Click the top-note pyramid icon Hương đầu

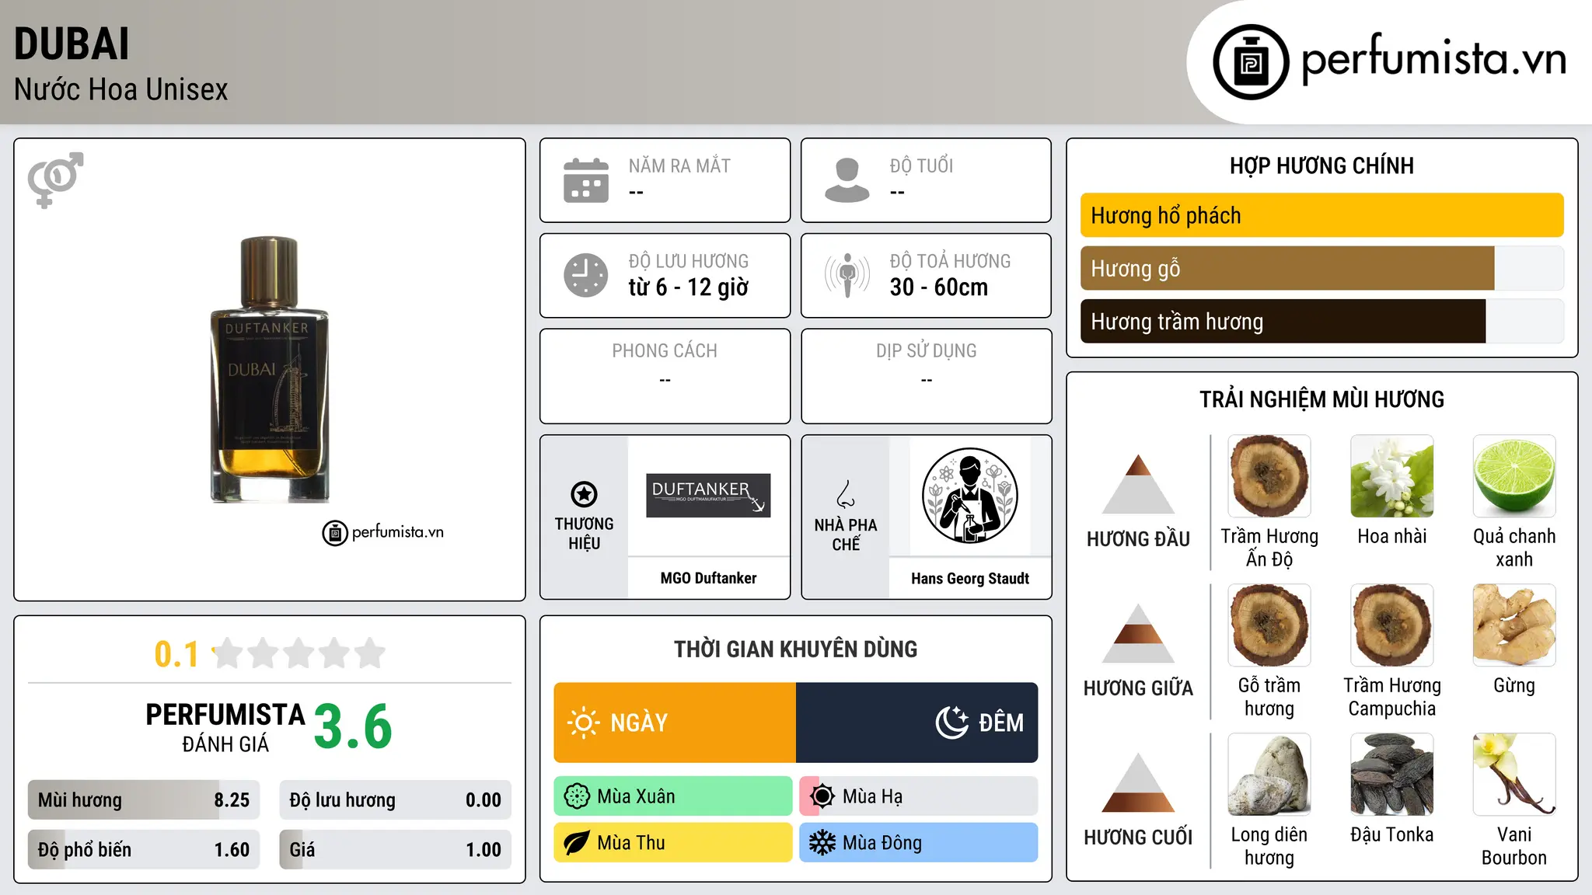(1138, 483)
